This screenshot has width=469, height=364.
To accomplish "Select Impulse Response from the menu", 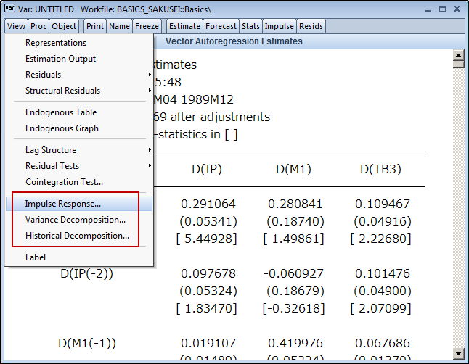I will [63, 204].
